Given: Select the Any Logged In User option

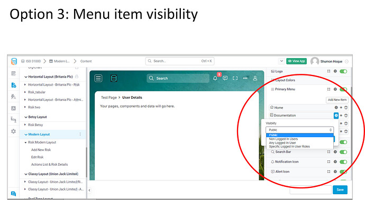Looking at the screenshot, I should (282, 143).
